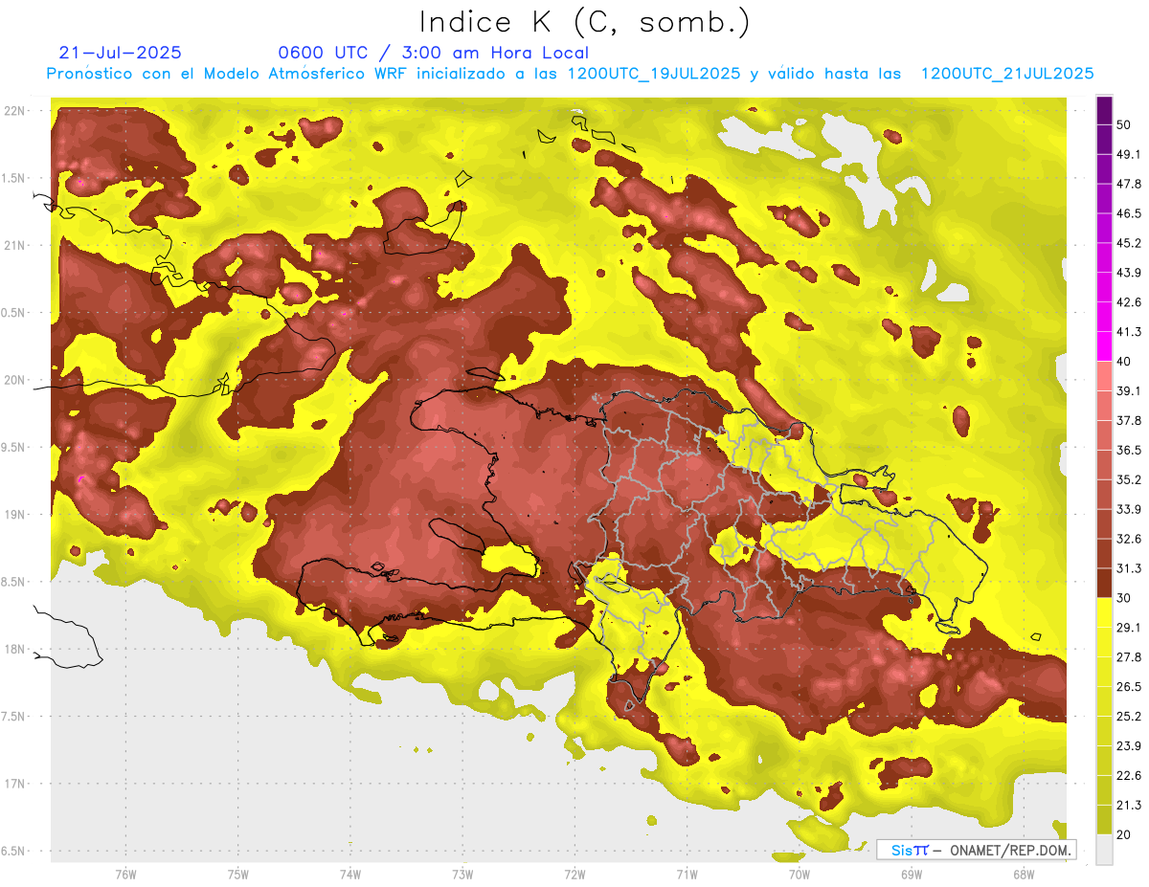
Task: Click the 69W longitude label
Action: tap(911, 874)
